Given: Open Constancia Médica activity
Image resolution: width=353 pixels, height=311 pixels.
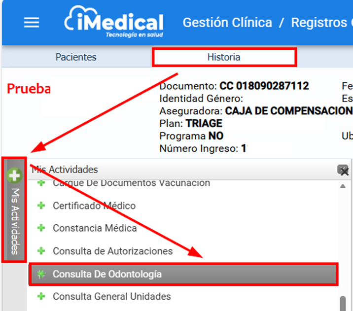Looking at the screenshot, I should point(95,228).
